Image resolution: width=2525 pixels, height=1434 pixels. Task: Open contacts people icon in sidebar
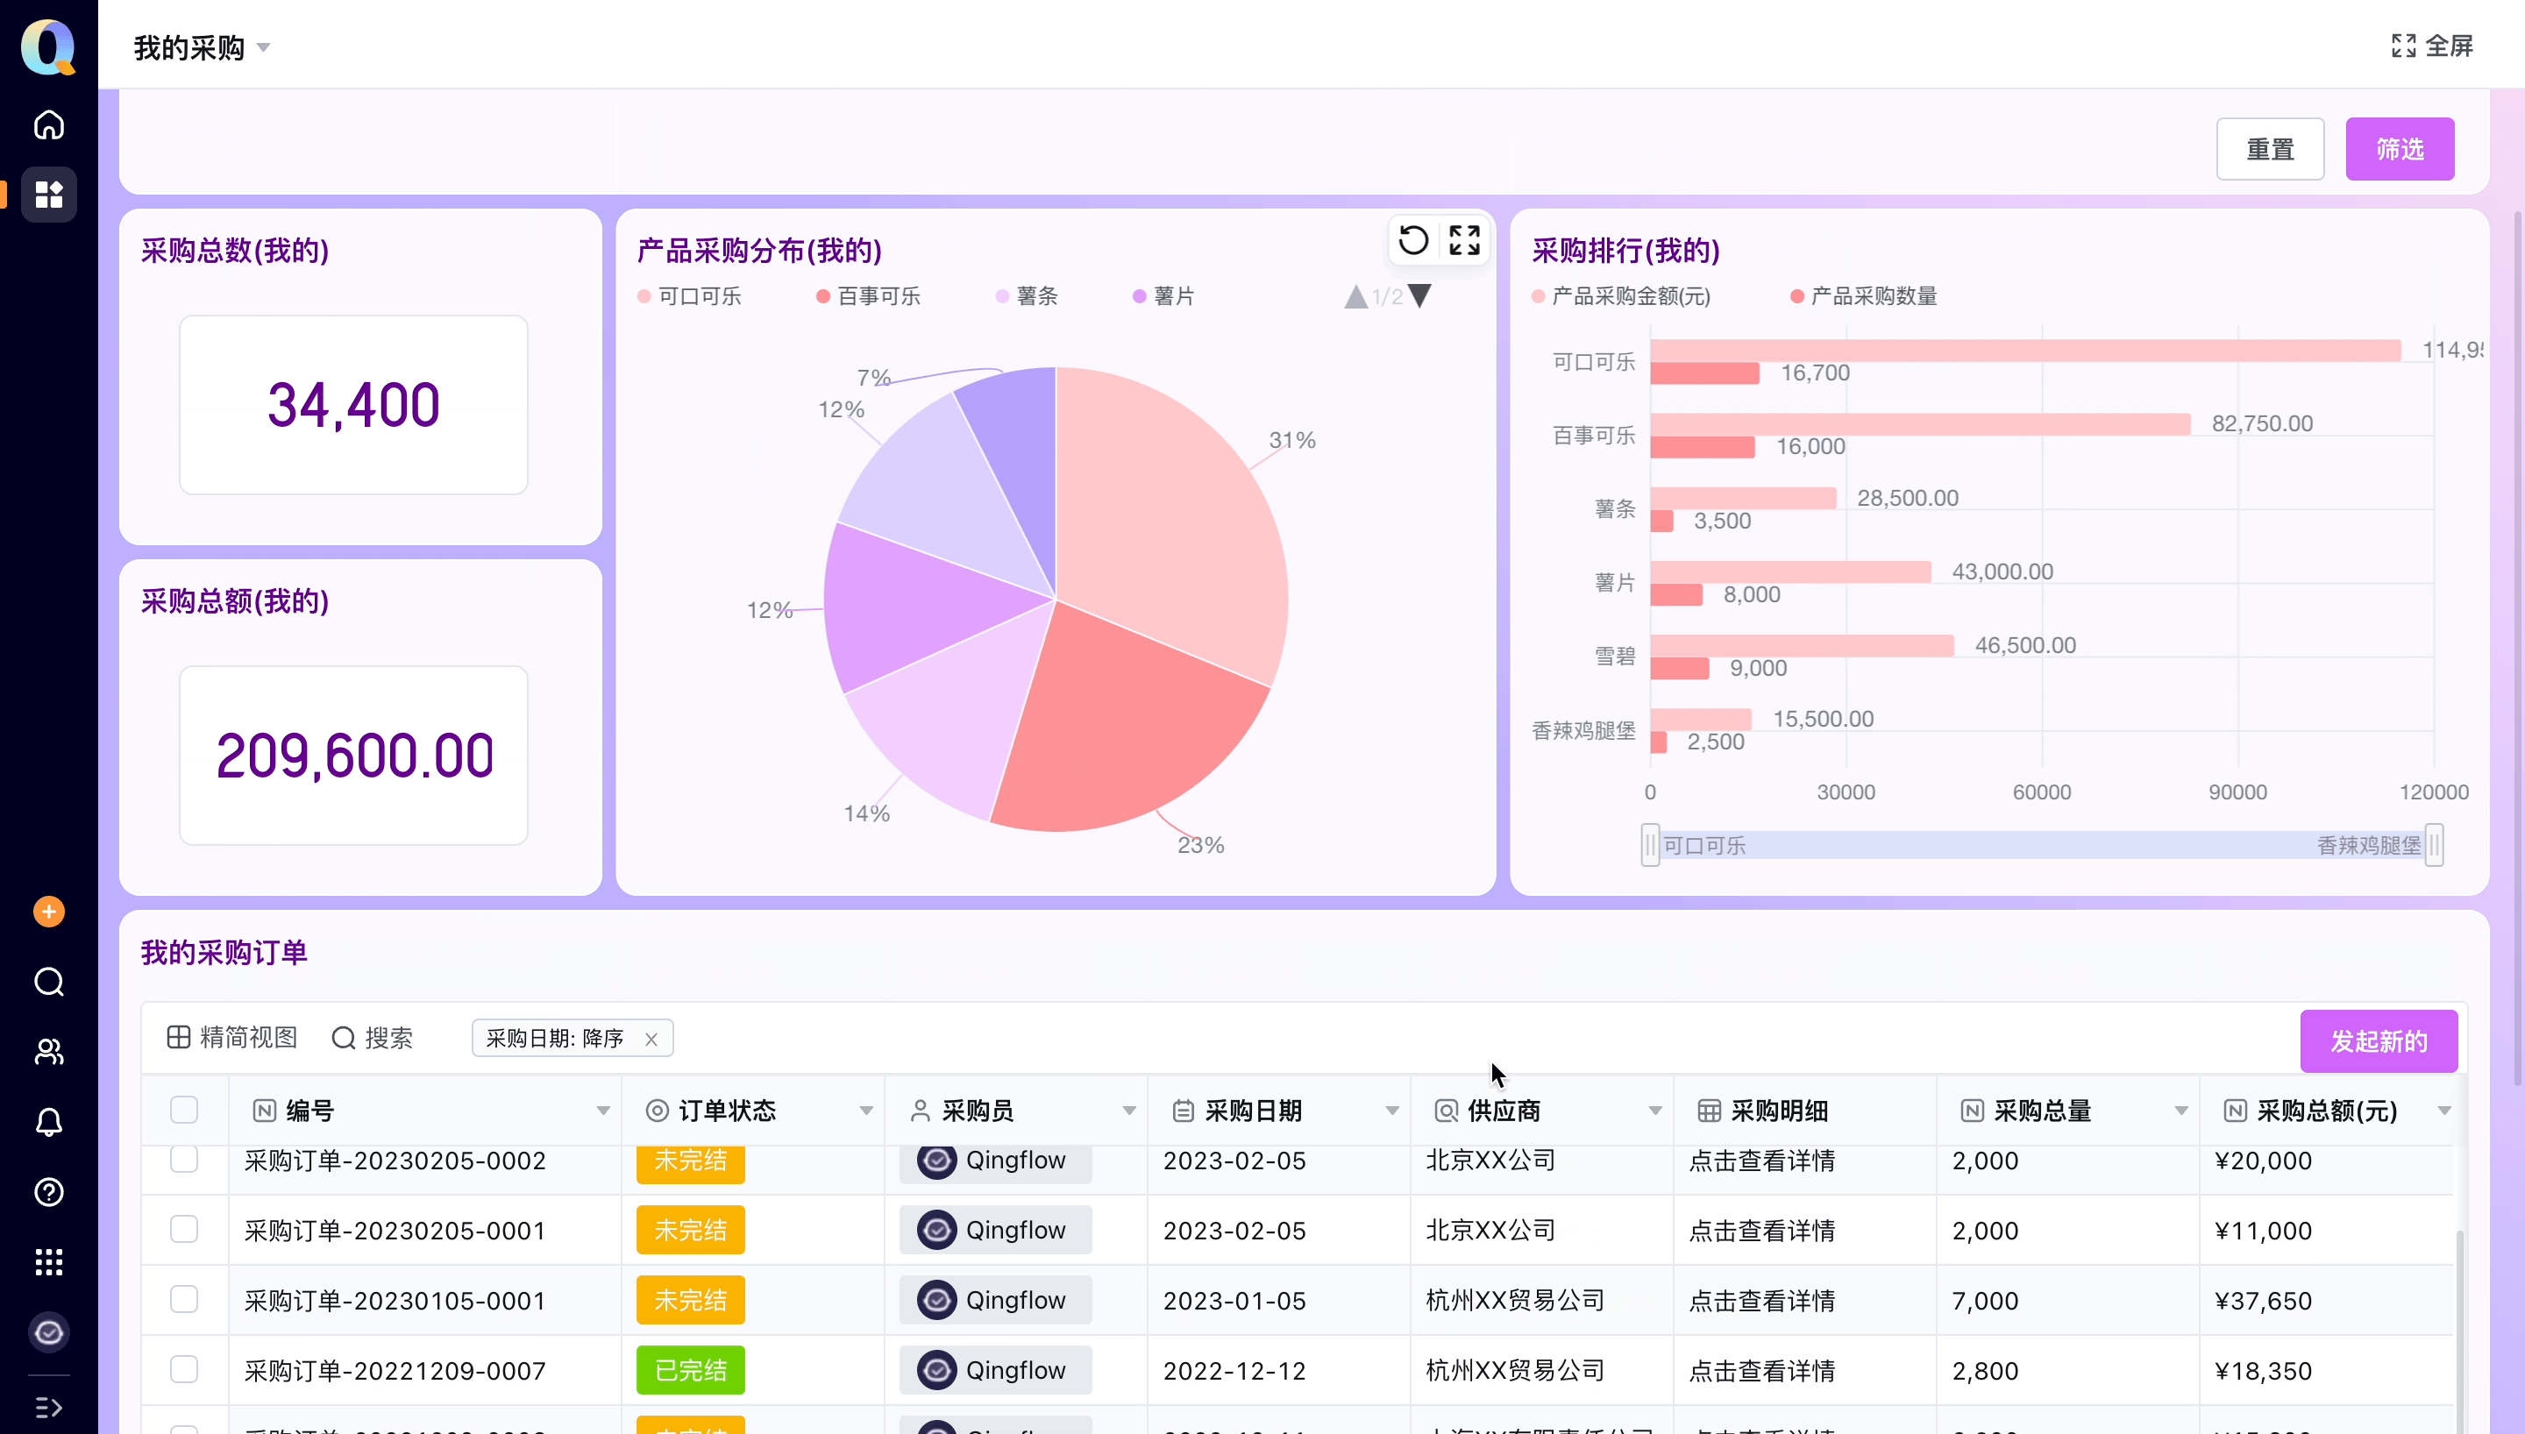48,1052
